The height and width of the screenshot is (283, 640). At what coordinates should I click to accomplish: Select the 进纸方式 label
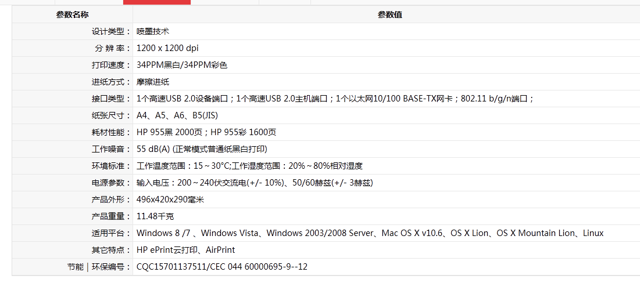[x=110, y=82]
